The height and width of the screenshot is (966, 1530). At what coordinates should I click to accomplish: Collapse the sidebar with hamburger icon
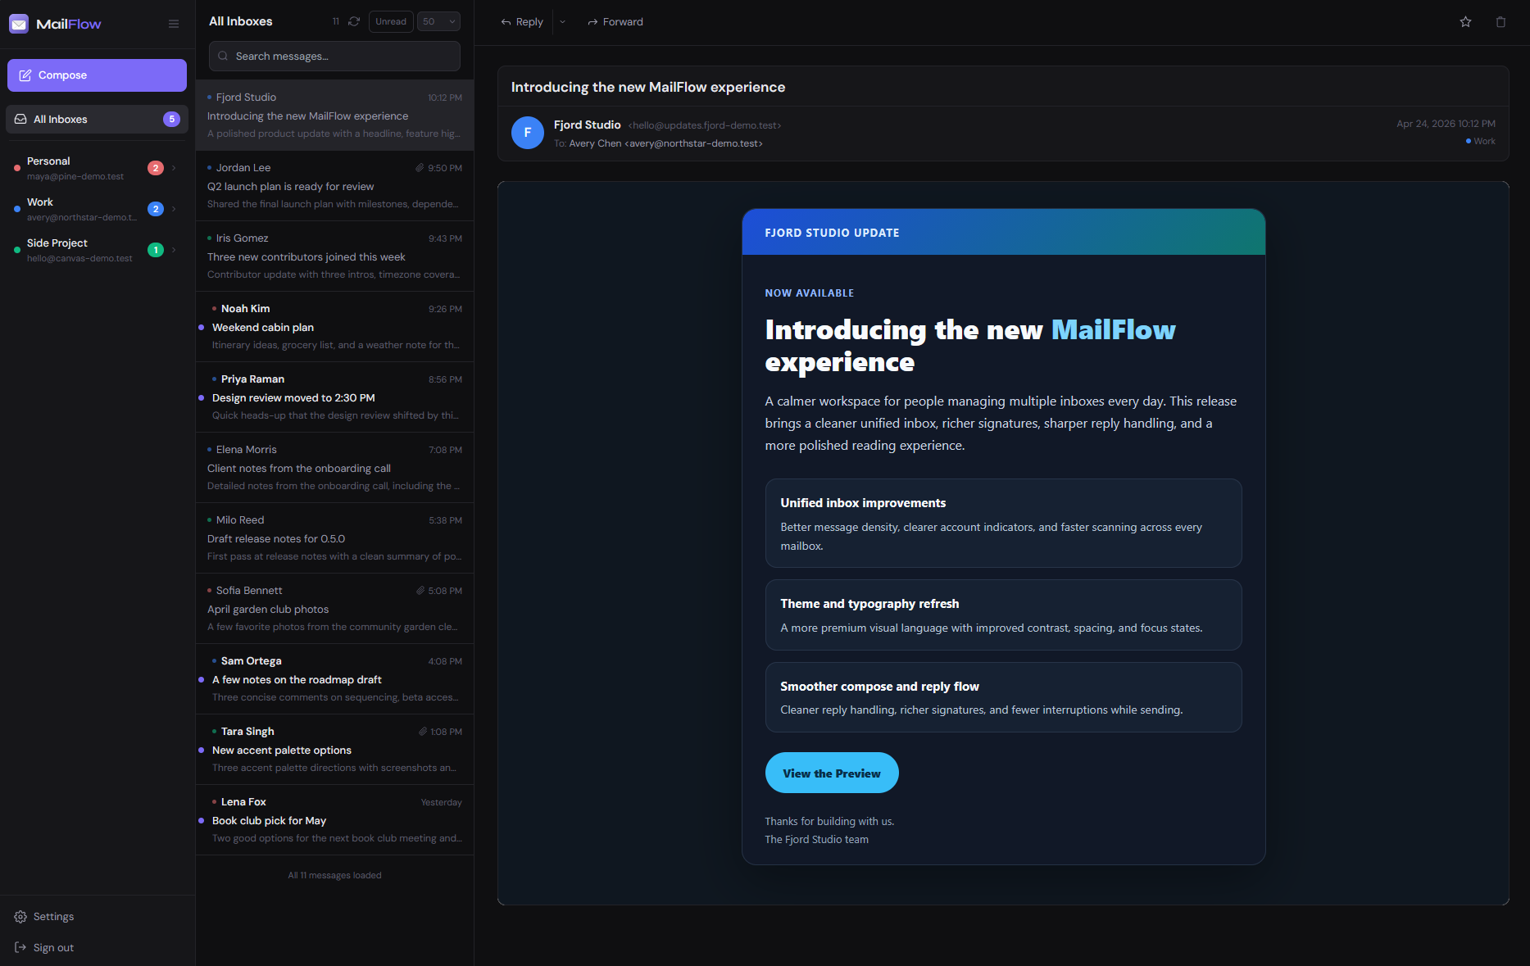pos(173,23)
